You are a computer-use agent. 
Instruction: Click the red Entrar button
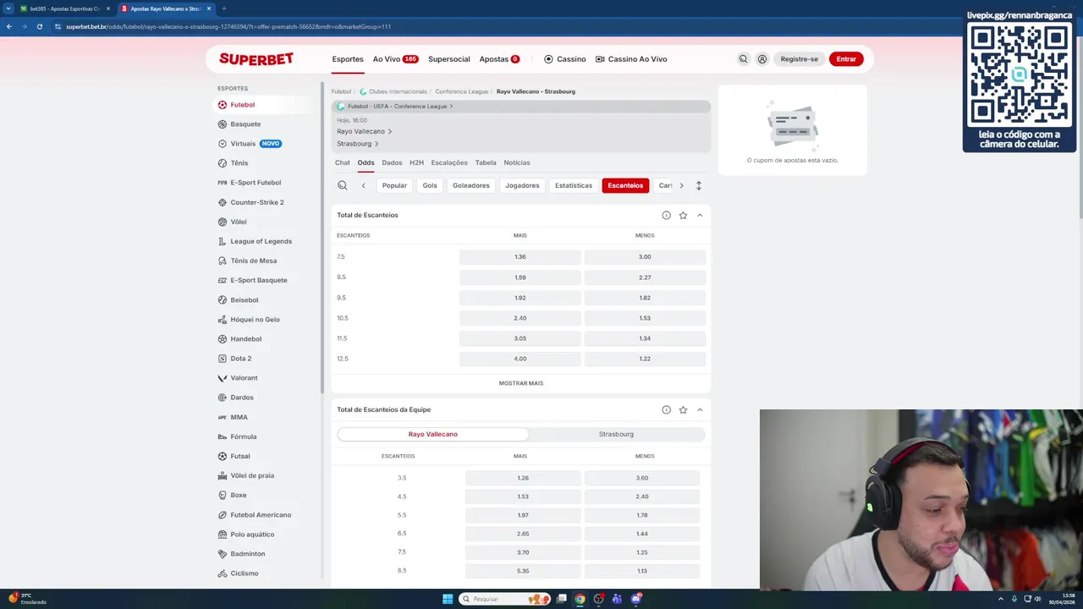pyautogui.click(x=846, y=59)
